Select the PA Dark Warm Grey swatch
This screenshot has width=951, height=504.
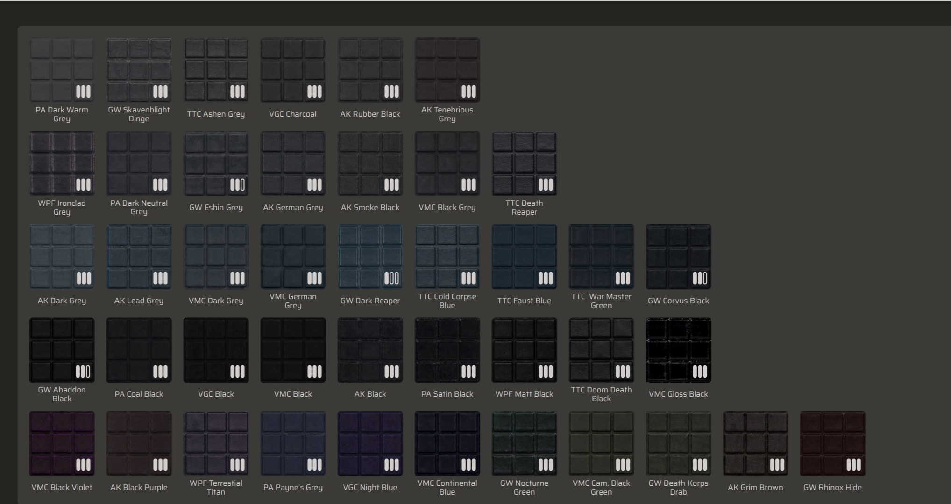(x=62, y=70)
